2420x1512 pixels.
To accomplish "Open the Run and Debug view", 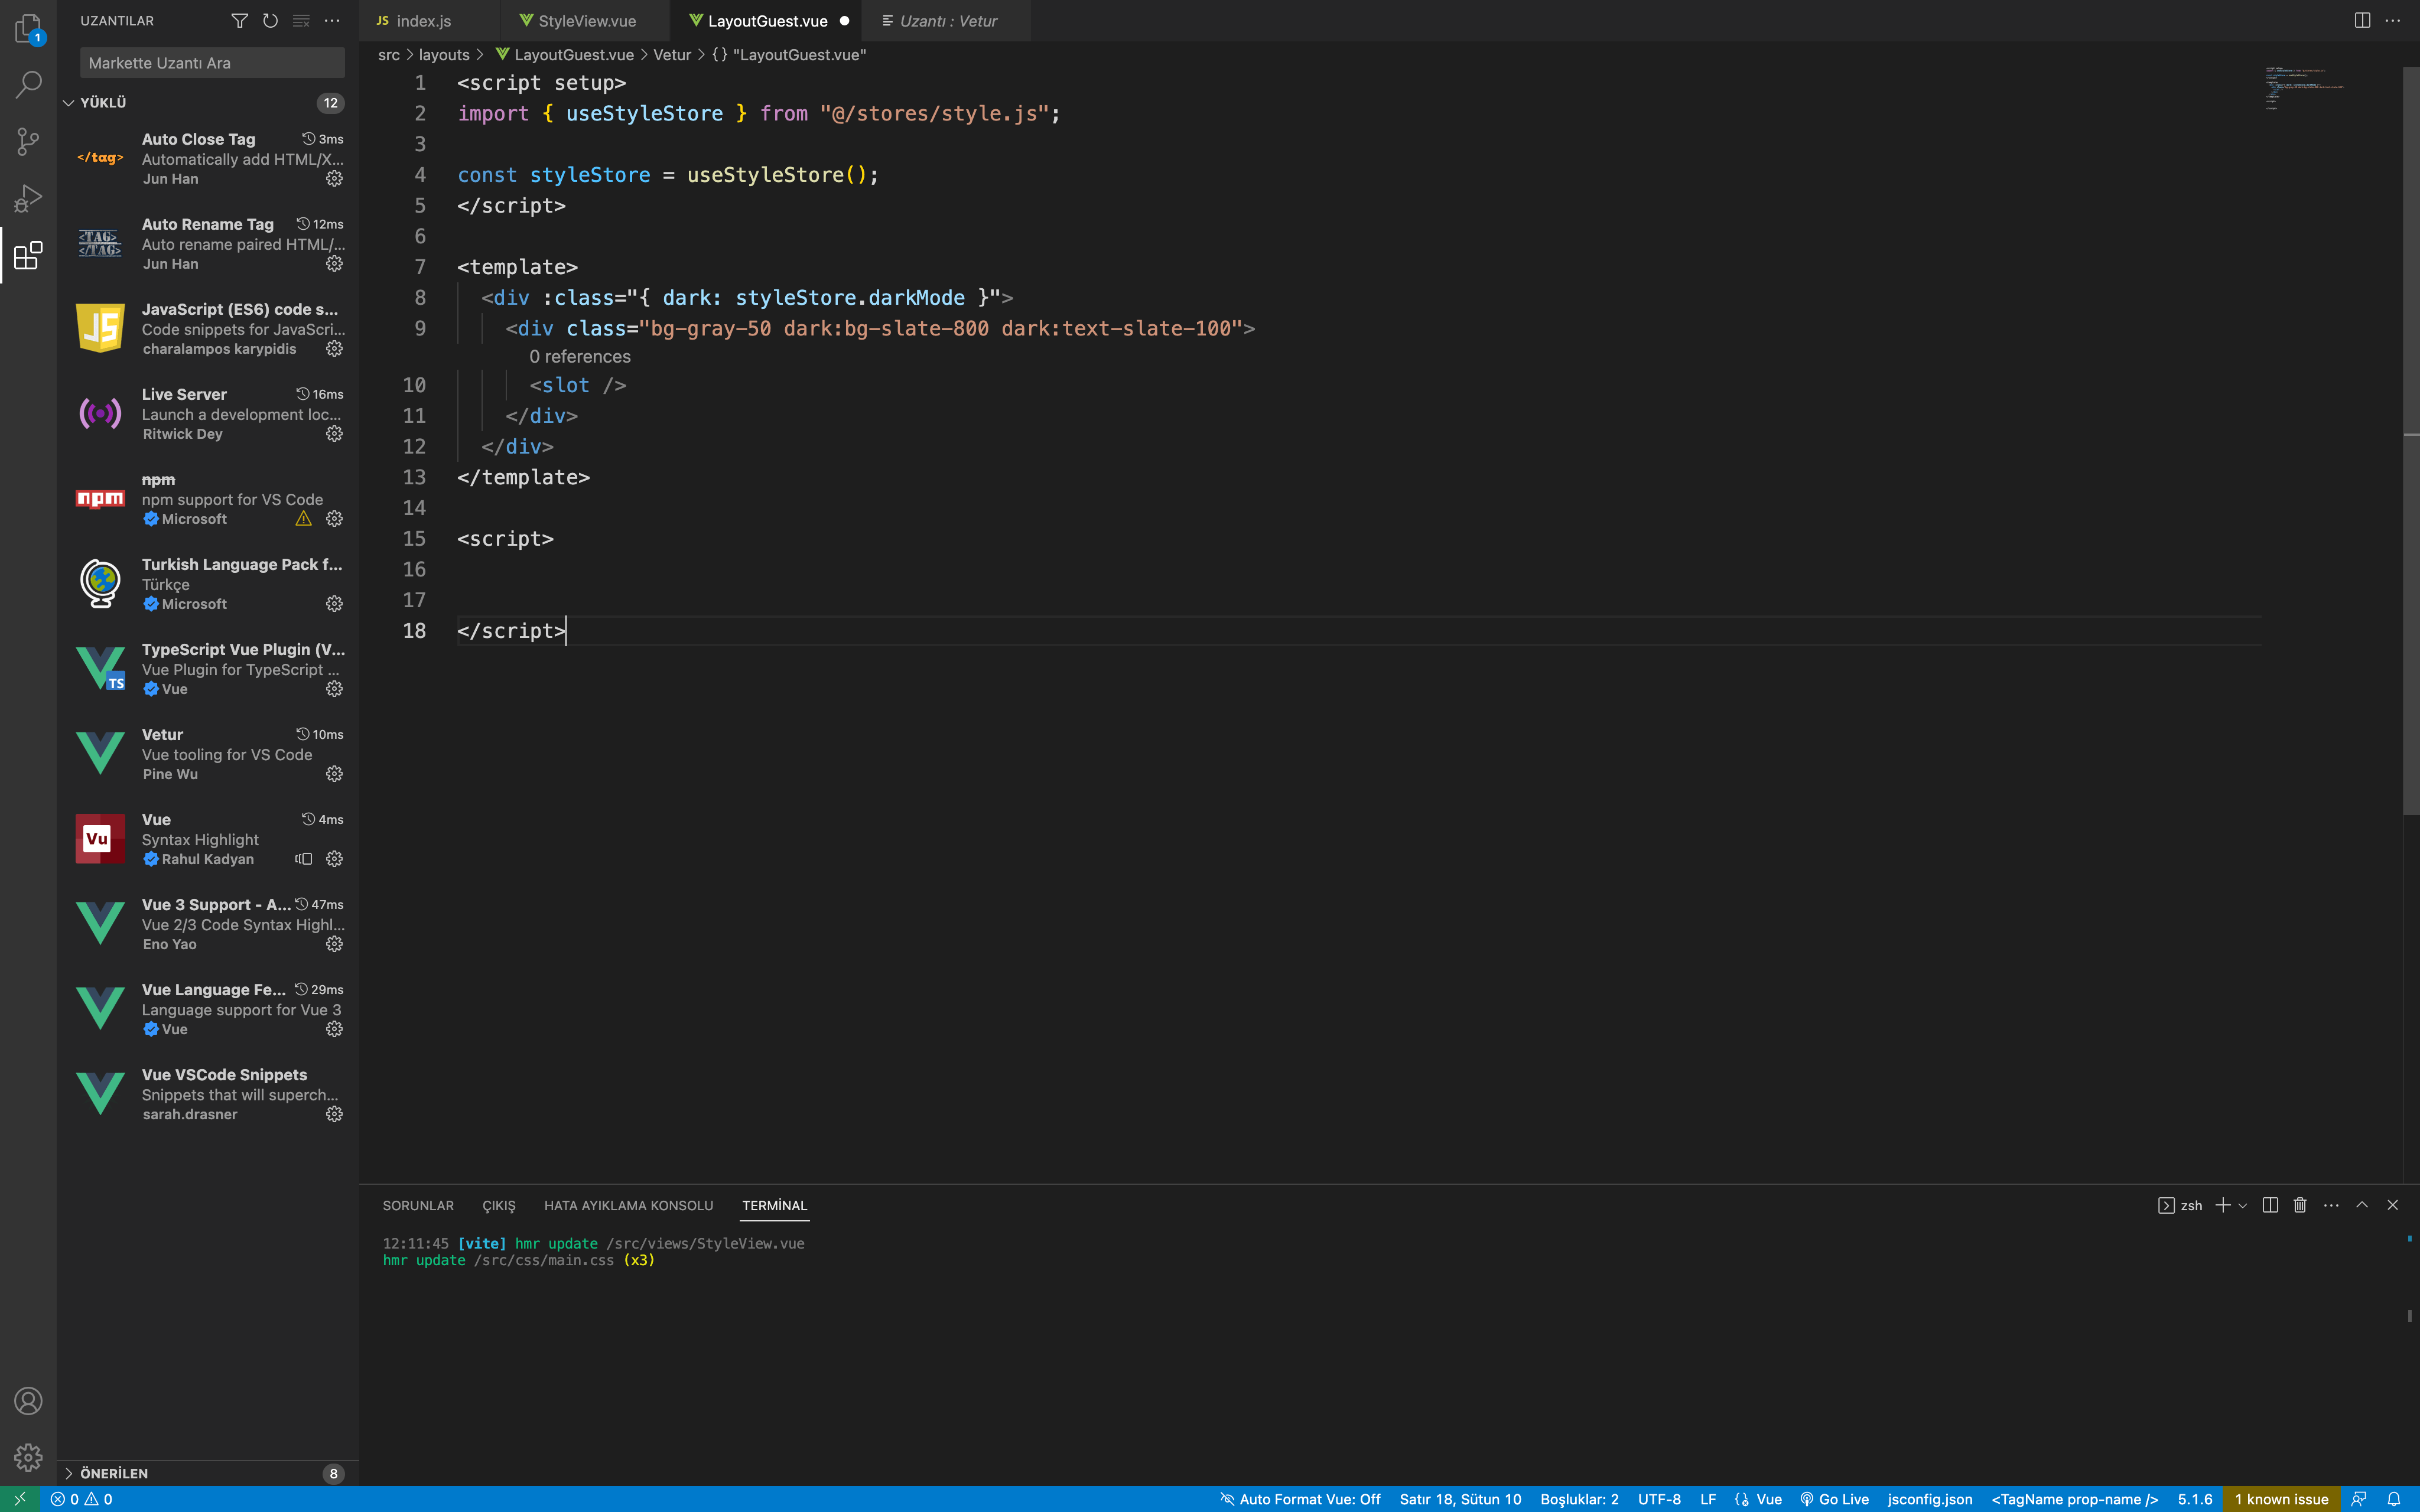I will [x=27, y=196].
